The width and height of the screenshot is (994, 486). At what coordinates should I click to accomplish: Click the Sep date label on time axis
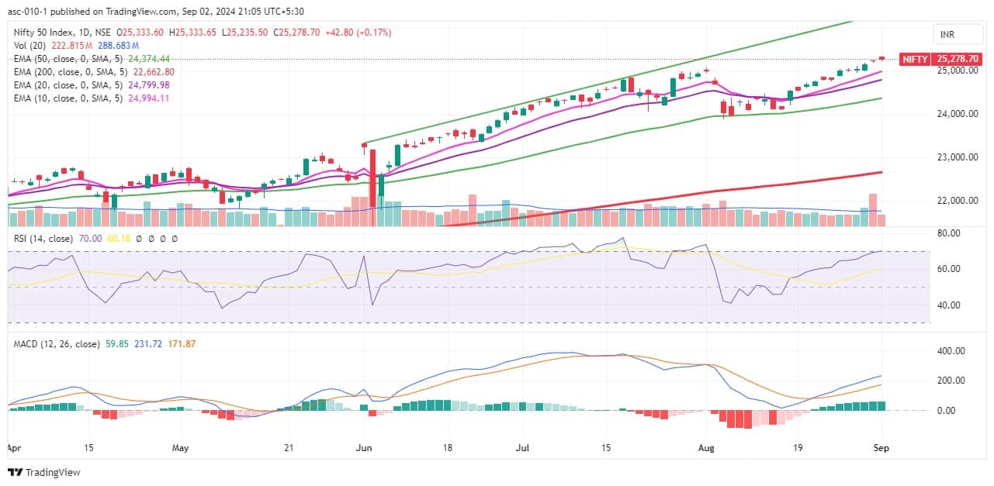point(882,448)
